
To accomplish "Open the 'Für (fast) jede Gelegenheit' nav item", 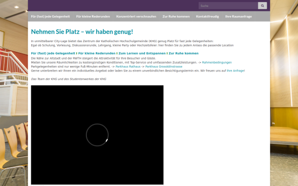I will (x=51, y=16).
